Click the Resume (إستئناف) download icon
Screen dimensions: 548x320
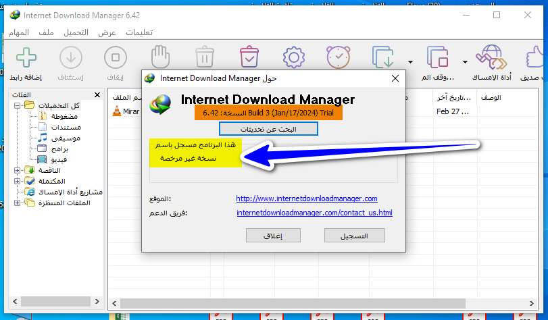(x=70, y=59)
